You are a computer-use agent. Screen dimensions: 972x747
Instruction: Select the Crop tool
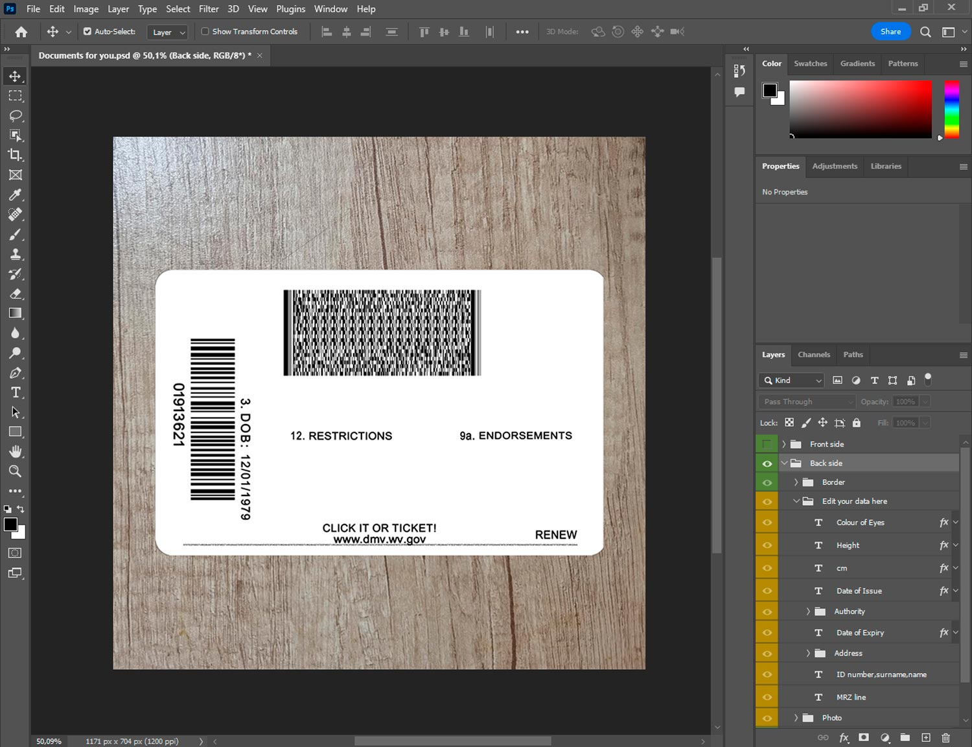pos(16,155)
